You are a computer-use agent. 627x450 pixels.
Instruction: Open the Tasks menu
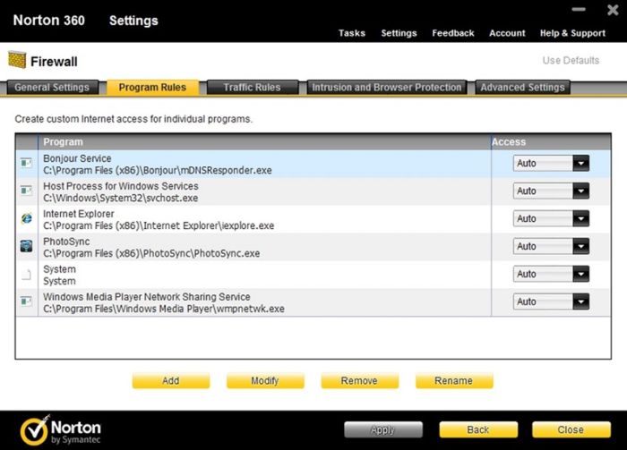(x=351, y=33)
